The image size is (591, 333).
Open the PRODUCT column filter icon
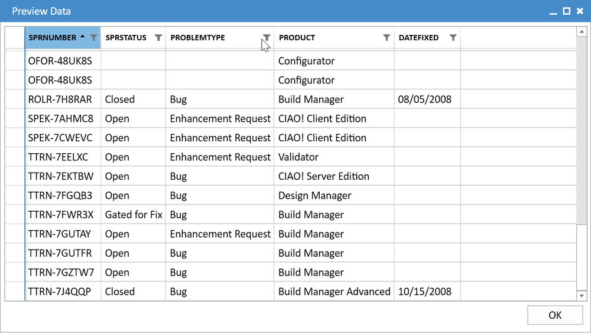pos(387,37)
